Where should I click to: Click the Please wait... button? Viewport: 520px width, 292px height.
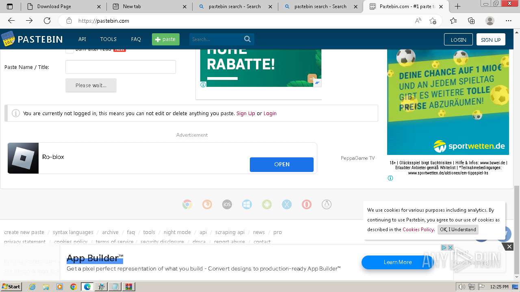[x=91, y=85]
